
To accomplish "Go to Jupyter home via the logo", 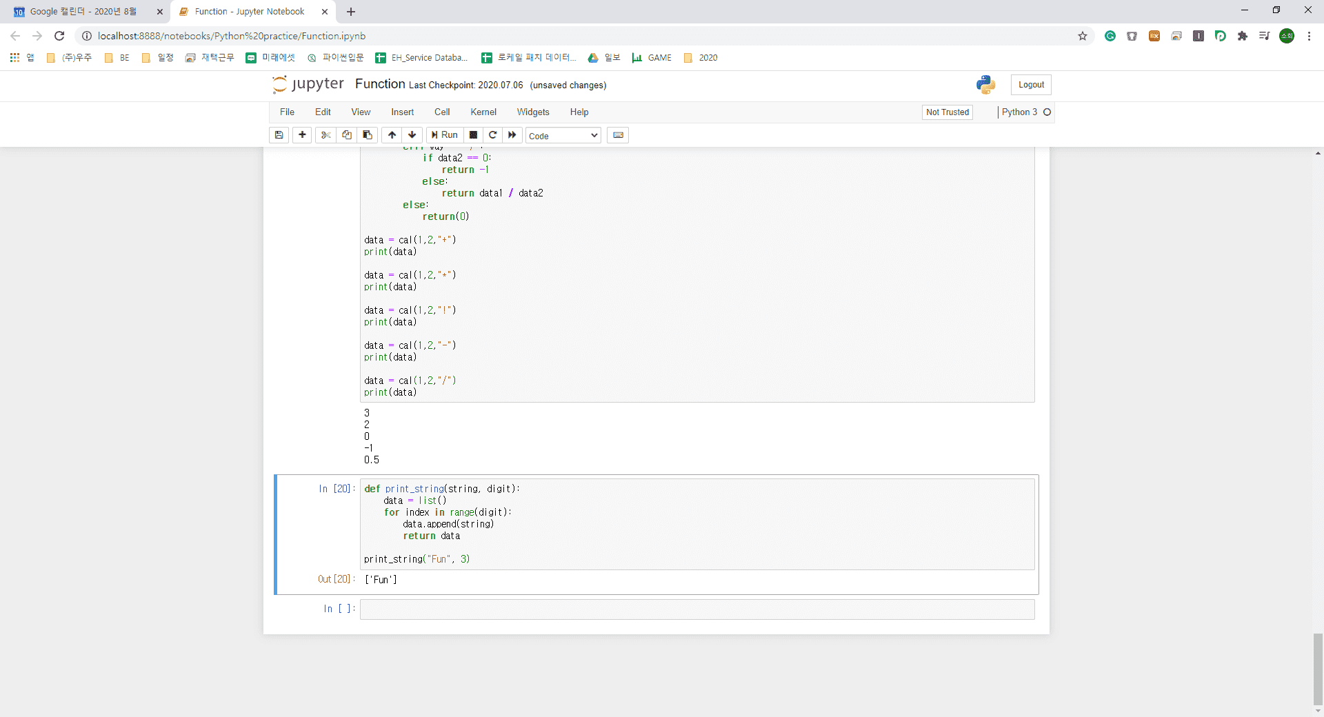I will click(308, 84).
